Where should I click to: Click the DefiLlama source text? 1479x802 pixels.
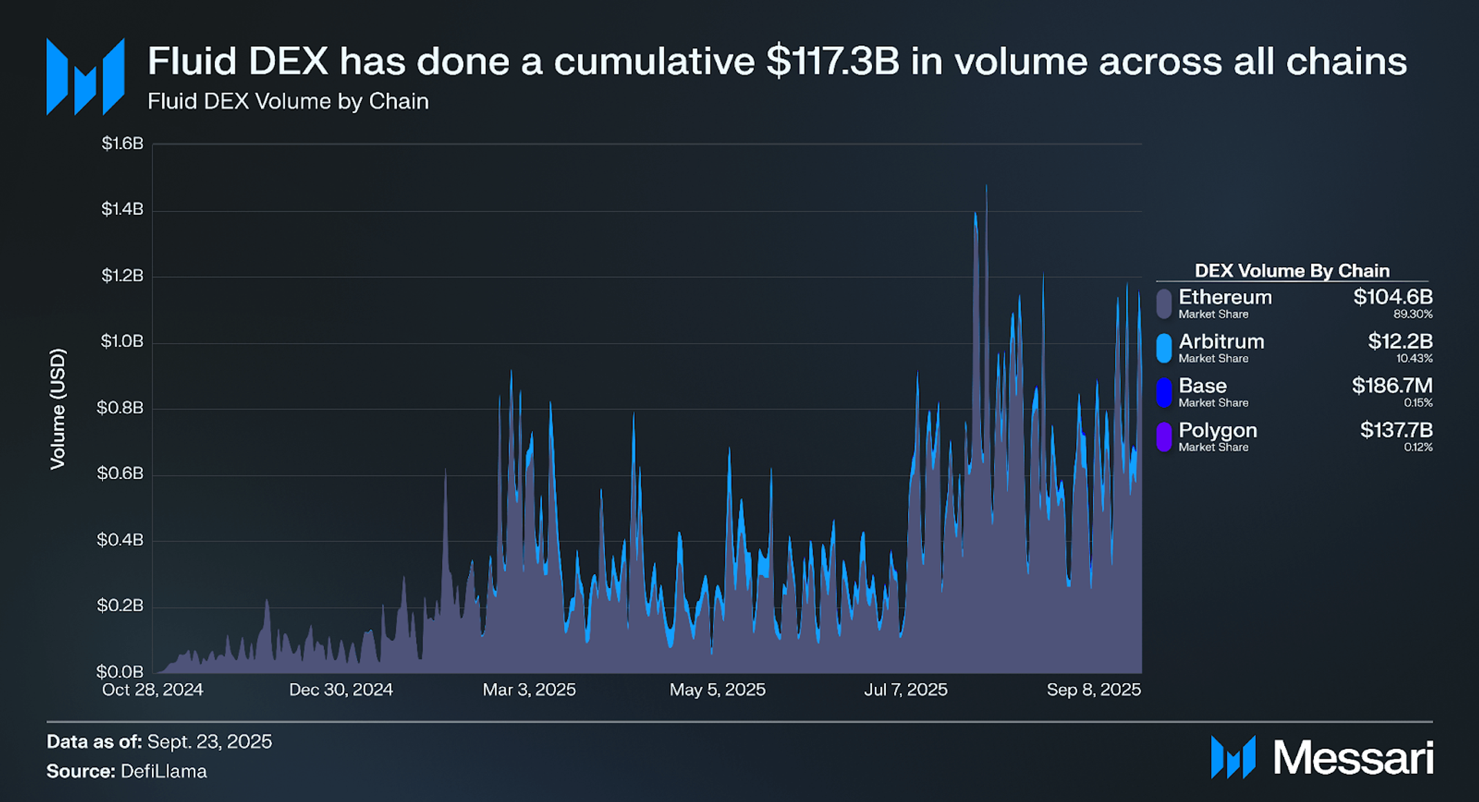[x=164, y=771]
